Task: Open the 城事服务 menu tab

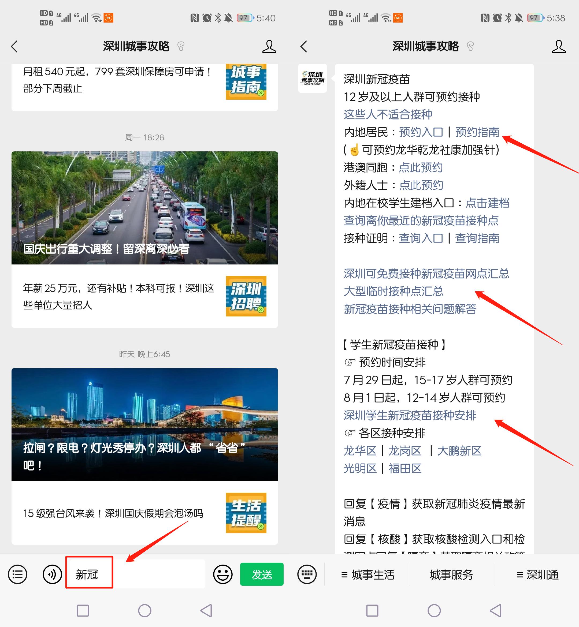Action: coord(451,575)
